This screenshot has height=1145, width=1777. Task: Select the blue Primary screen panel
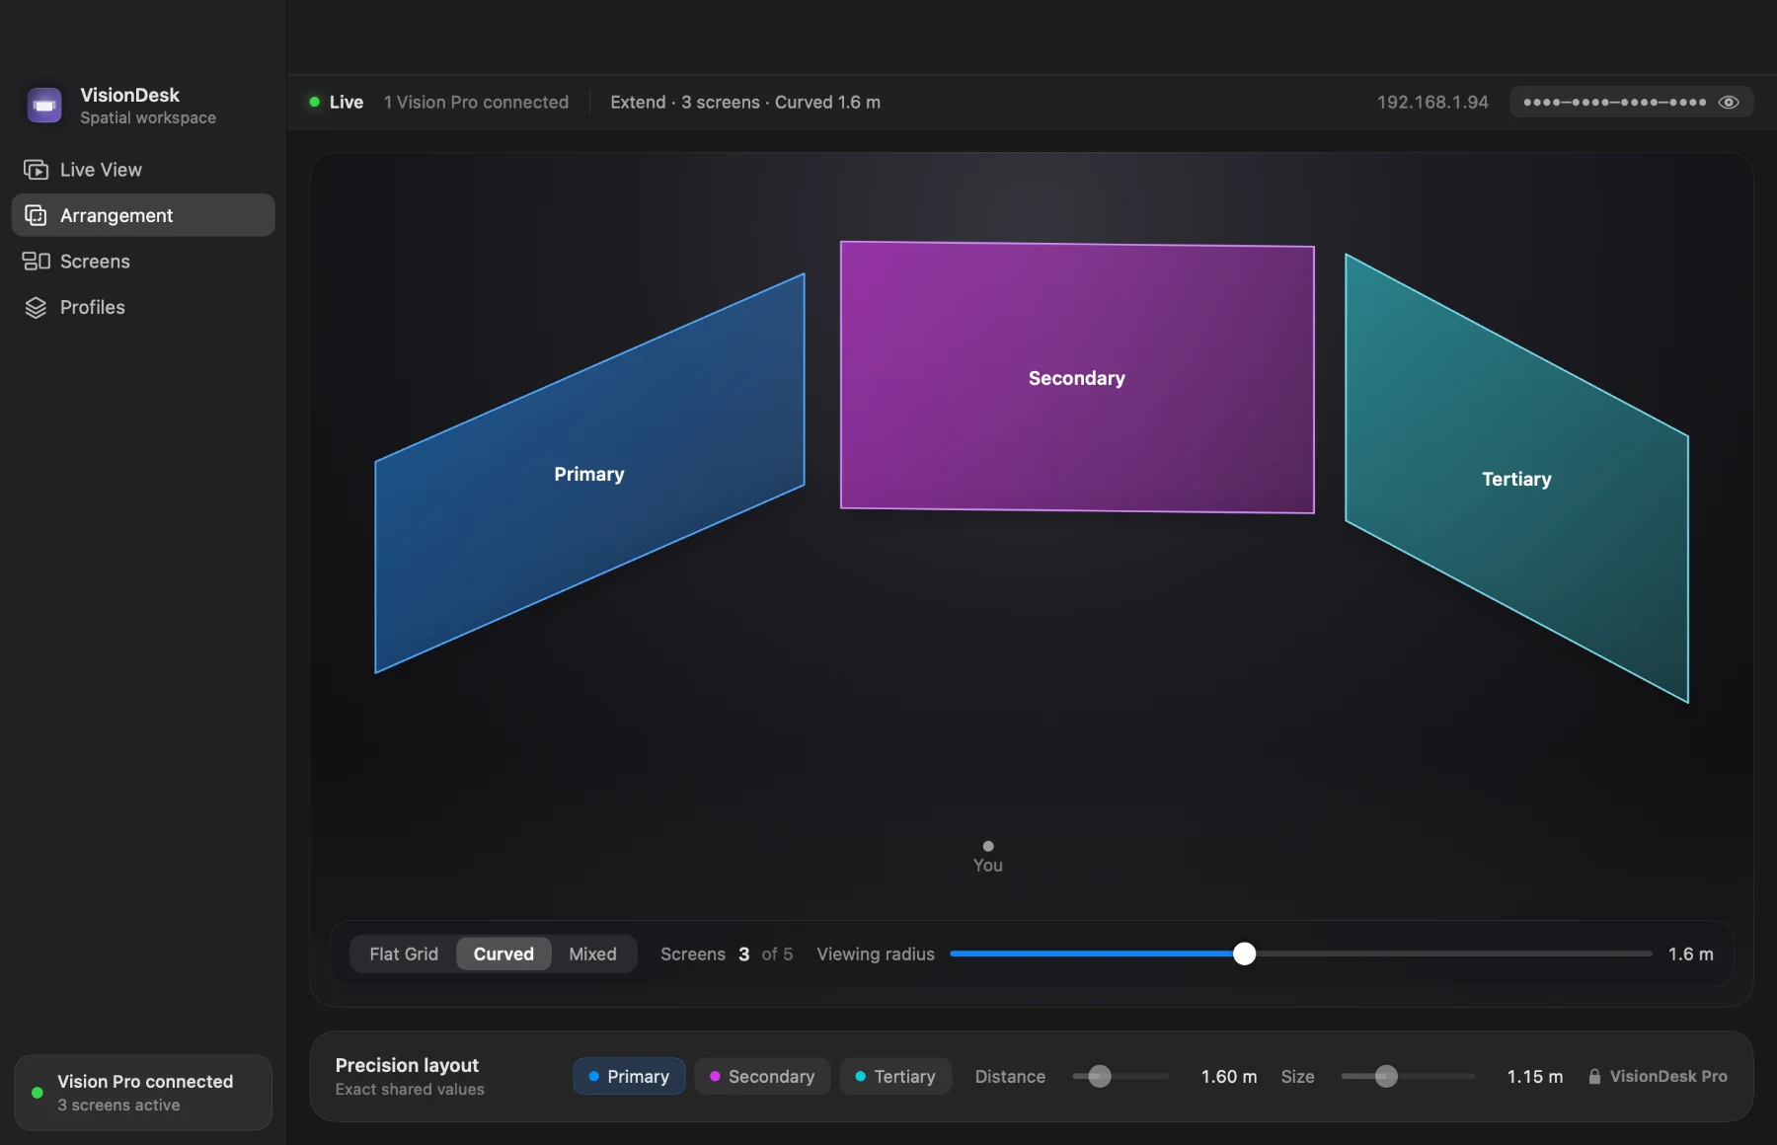(589, 474)
